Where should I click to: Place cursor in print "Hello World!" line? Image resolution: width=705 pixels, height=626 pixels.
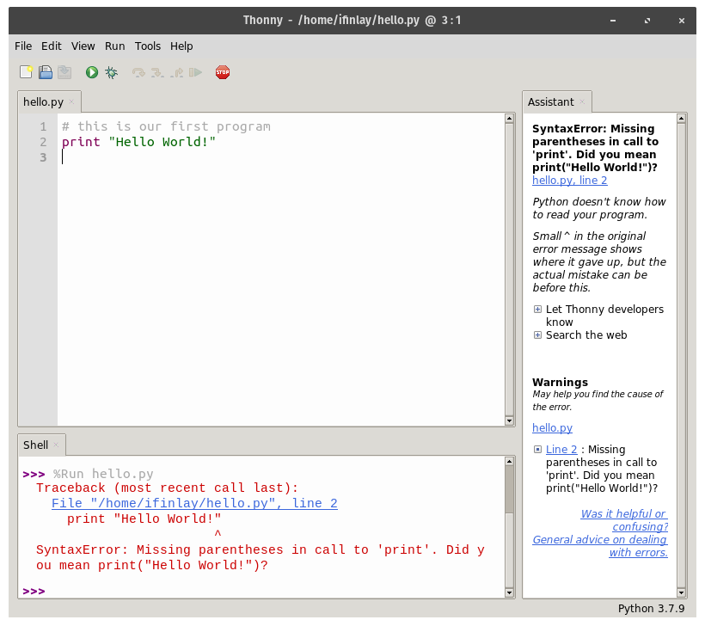[x=138, y=142]
